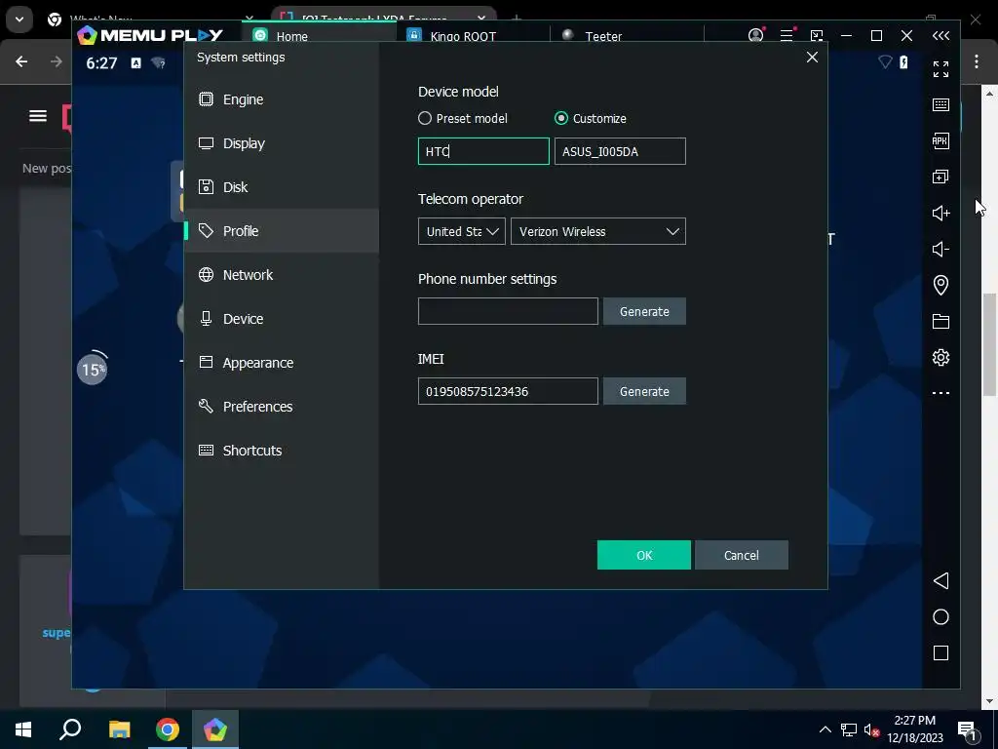Confirm settings with OK button
This screenshot has width=998, height=749.
pyautogui.click(x=644, y=555)
